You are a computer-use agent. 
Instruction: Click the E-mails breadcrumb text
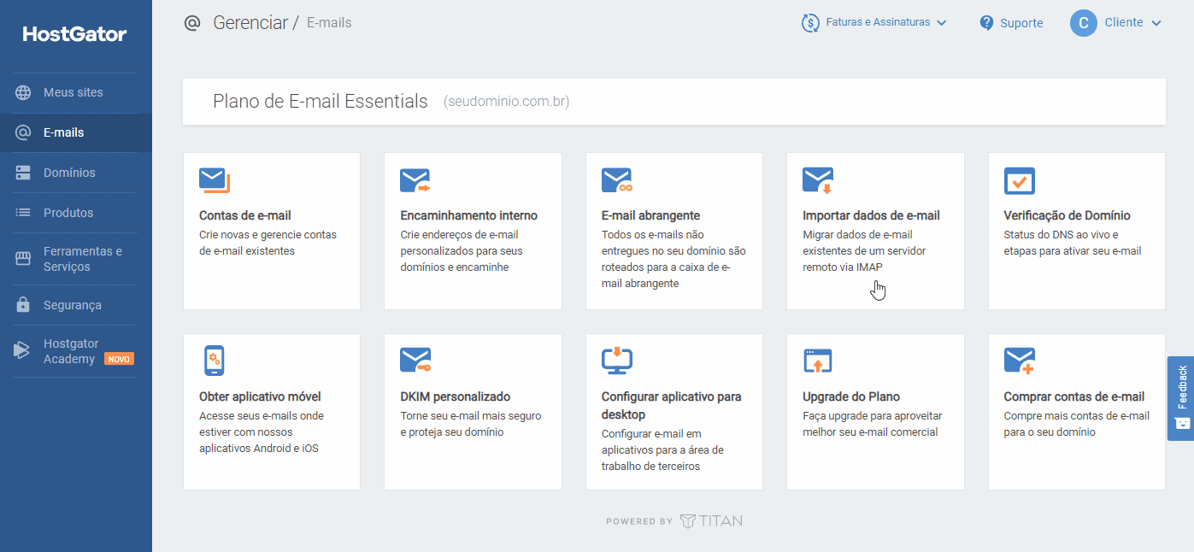tap(329, 23)
